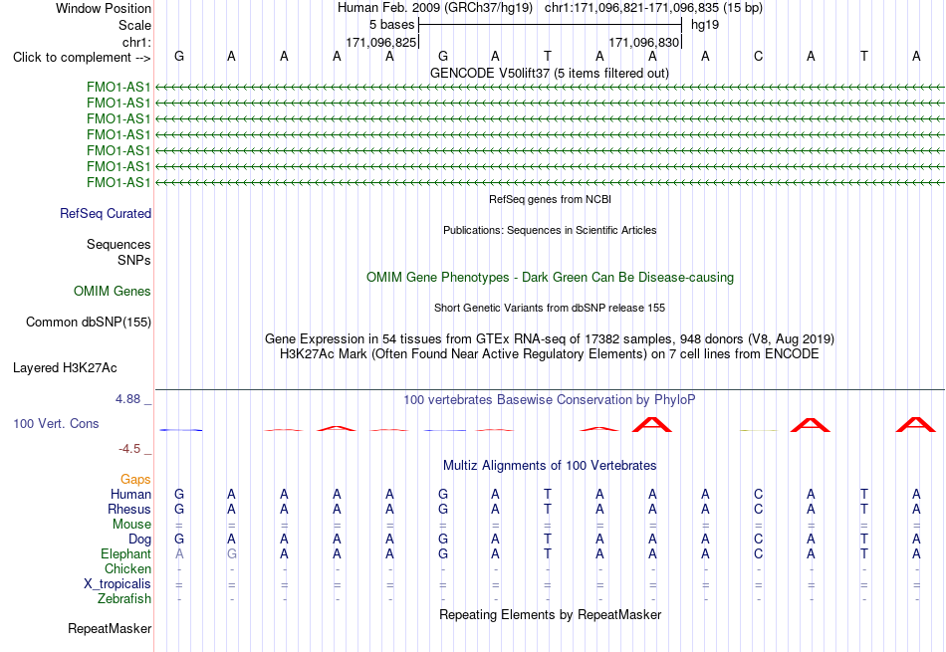Click the Scale label
The height and width of the screenshot is (652, 946).
(x=134, y=25)
